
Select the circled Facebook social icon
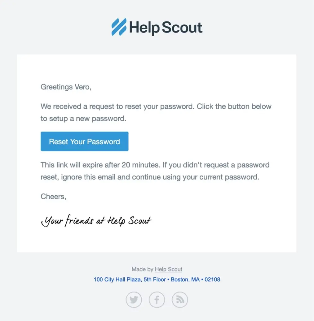[x=157, y=300]
